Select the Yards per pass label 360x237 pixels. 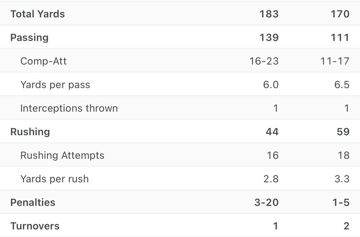tap(55, 85)
